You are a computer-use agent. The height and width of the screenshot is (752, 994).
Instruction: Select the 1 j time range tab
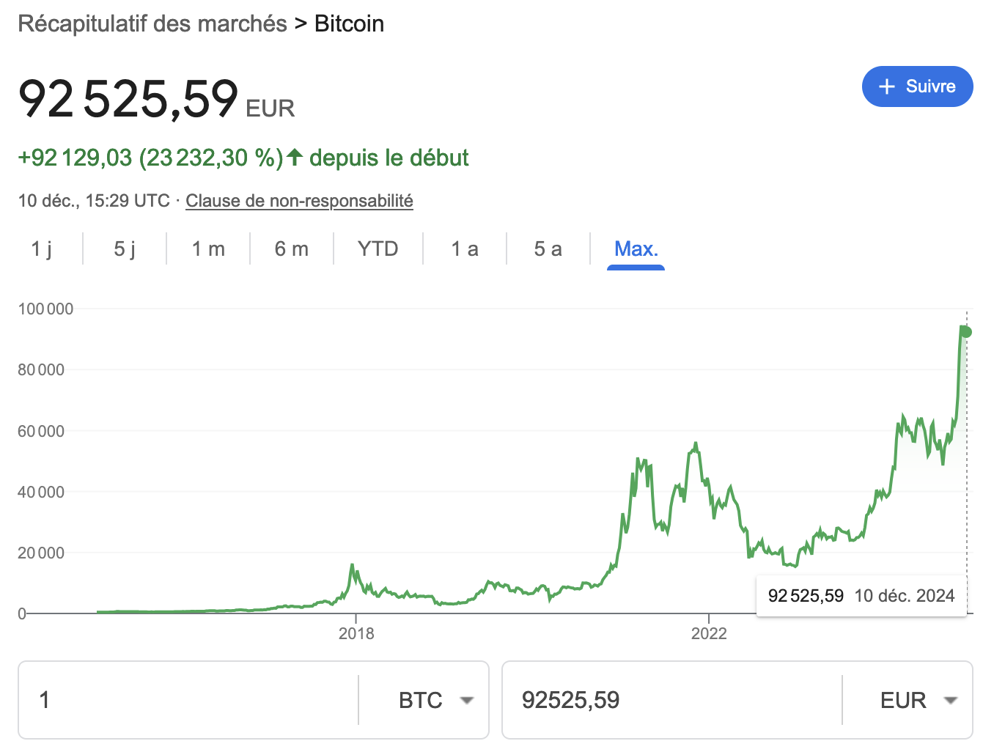click(41, 249)
